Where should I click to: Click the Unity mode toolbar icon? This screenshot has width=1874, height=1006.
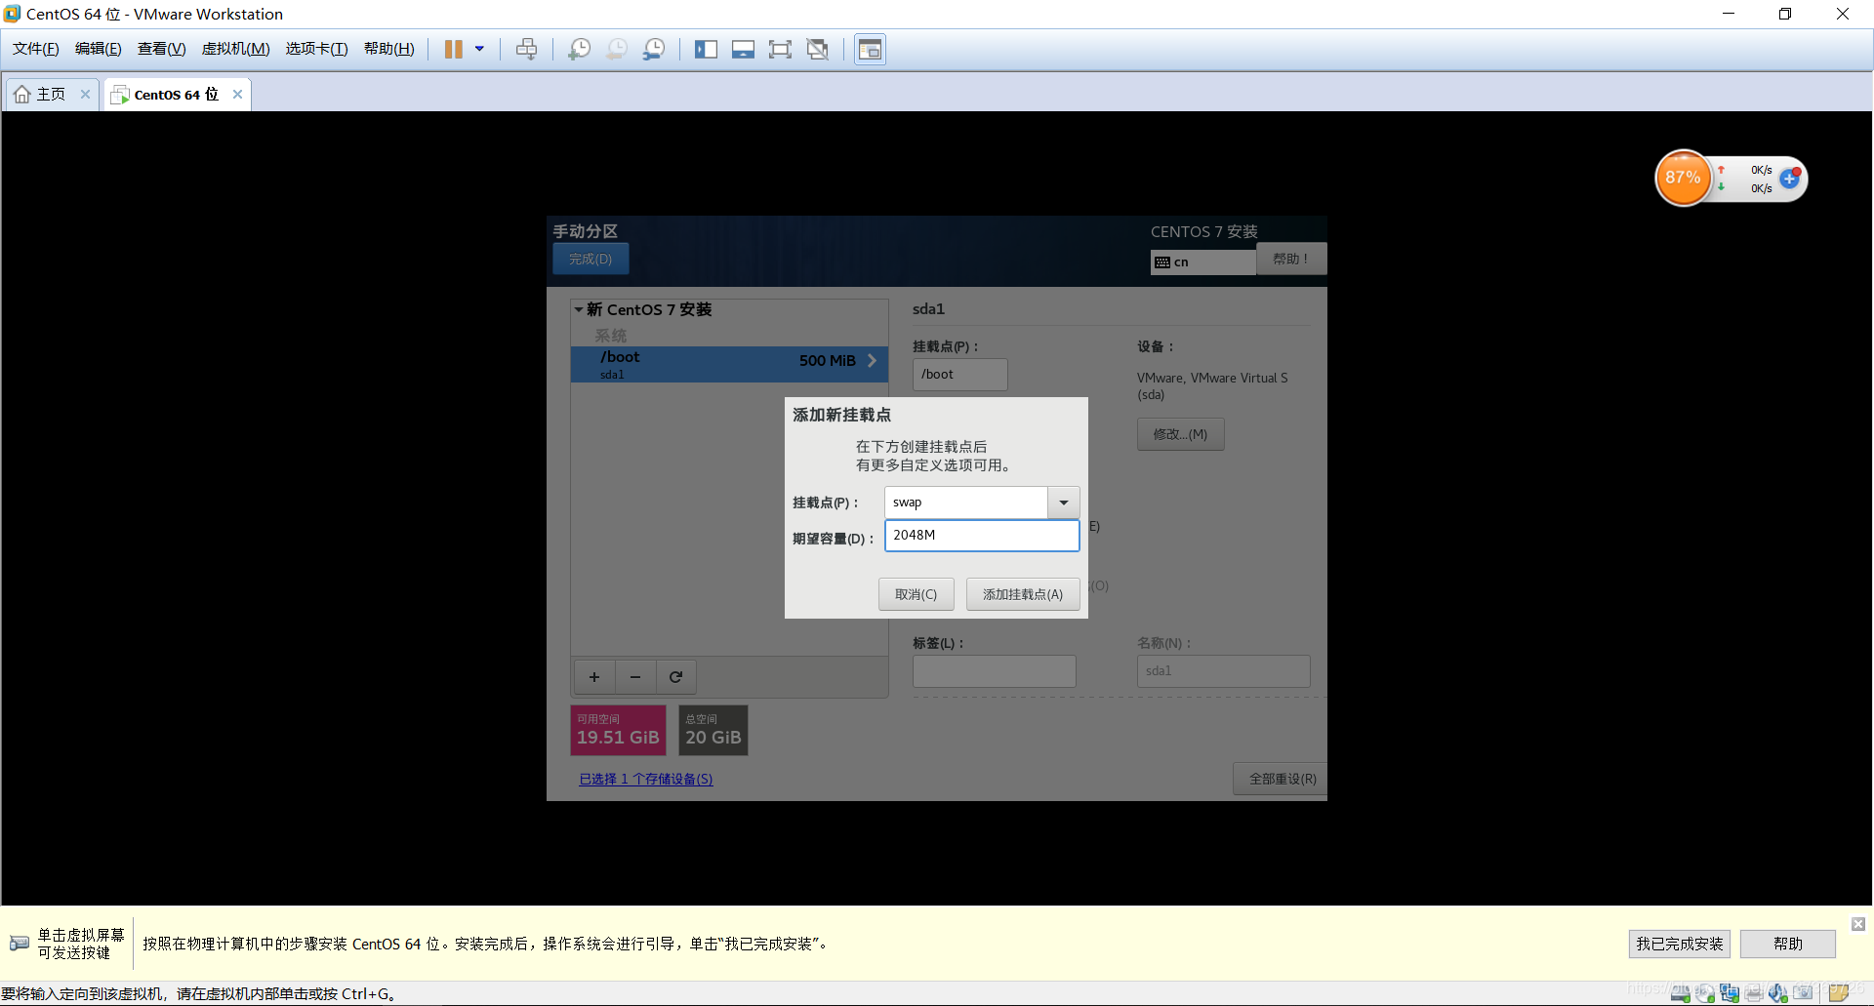[x=818, y=49]
